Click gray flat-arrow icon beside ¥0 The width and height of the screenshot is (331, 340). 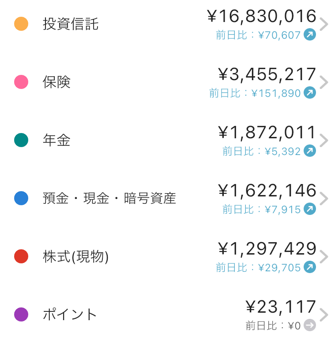(310, 325)
